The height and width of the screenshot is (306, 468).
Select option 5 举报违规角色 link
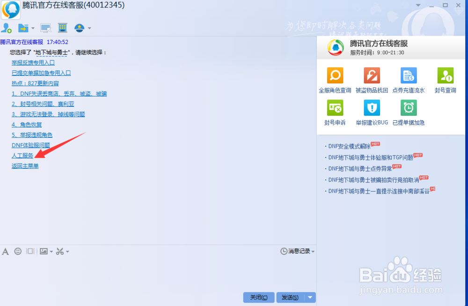(x=32, y=135)
